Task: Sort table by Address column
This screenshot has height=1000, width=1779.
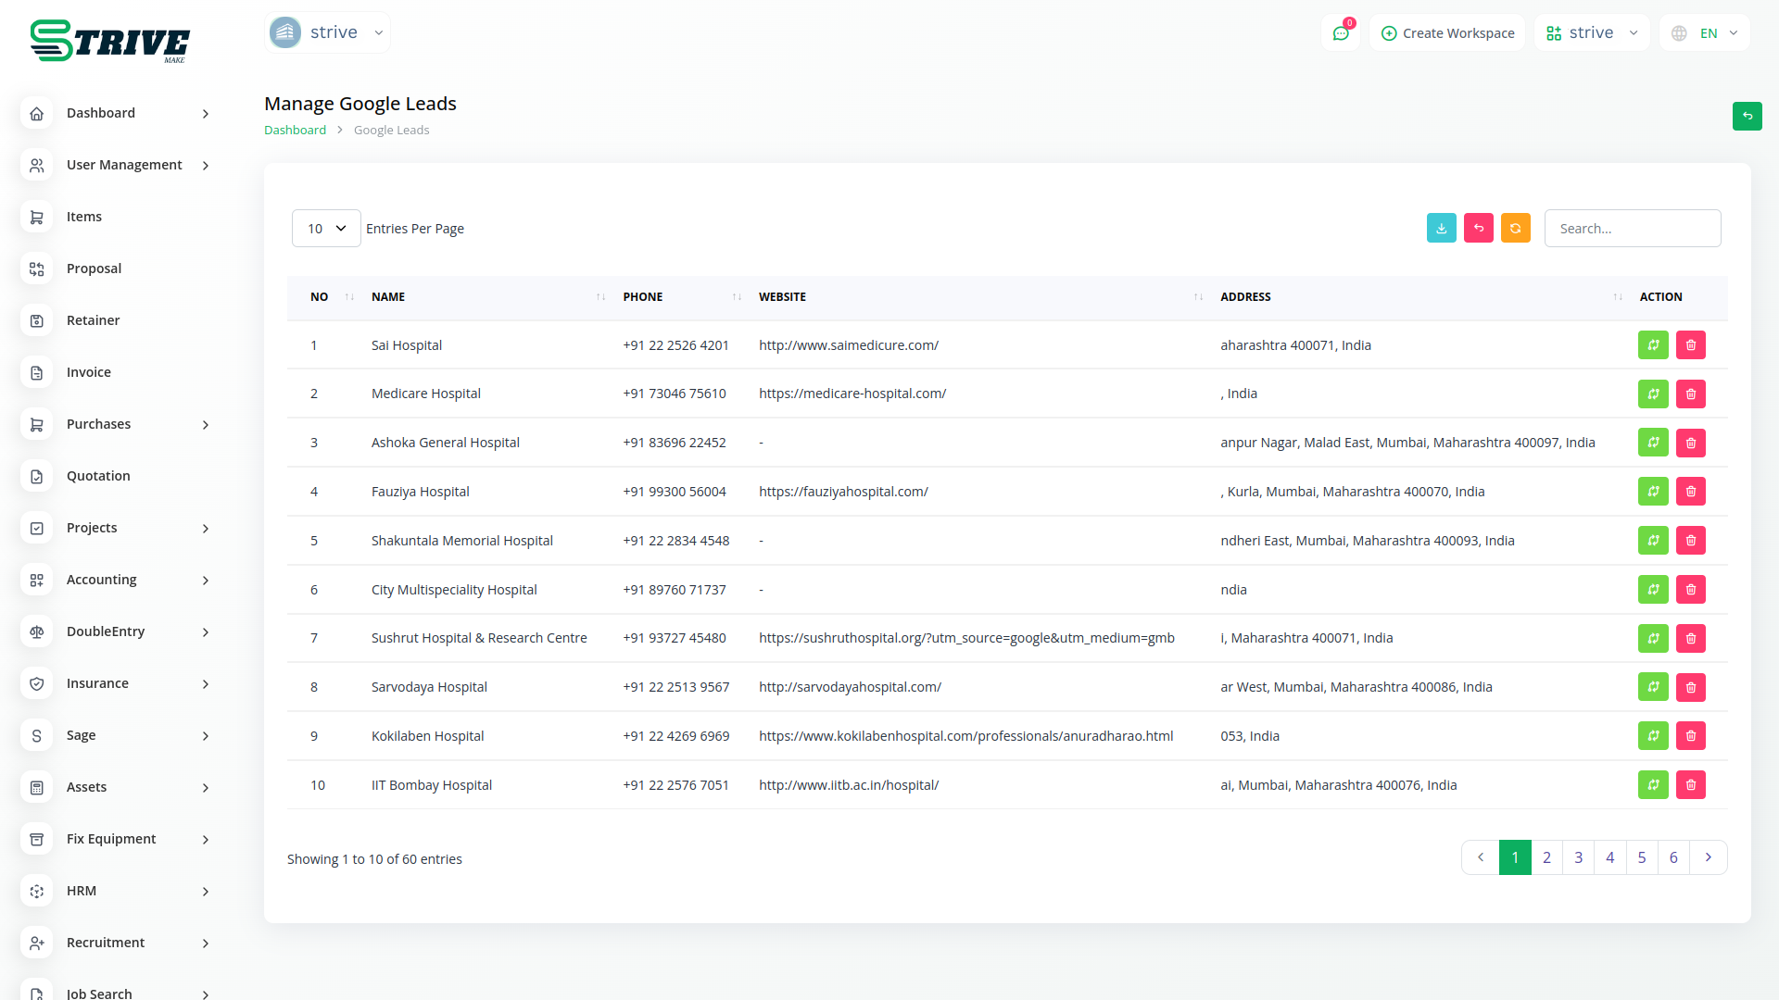Action: pyautogui.click(x=1617, y=297)
